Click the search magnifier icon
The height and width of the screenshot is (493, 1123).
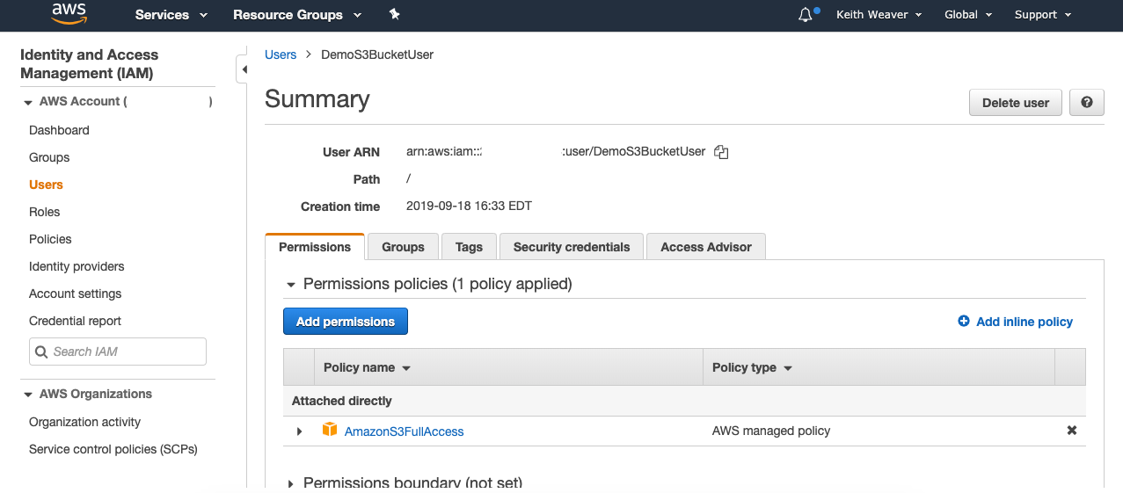[x=41, y=352]
